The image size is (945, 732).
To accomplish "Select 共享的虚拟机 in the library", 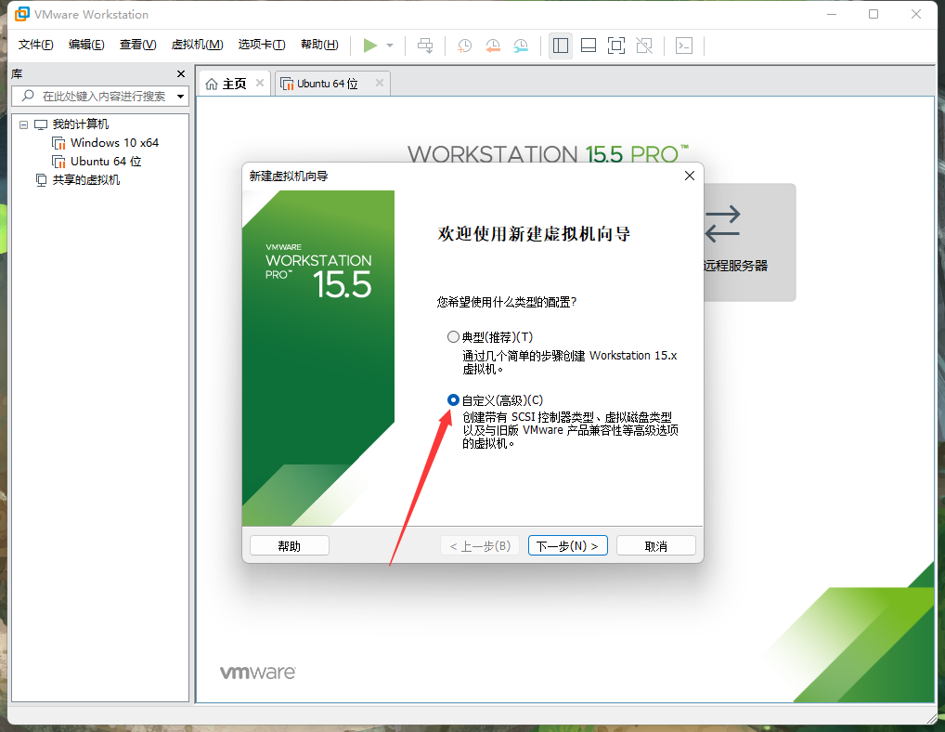I will pyautogui.click(x=86, y=179).
